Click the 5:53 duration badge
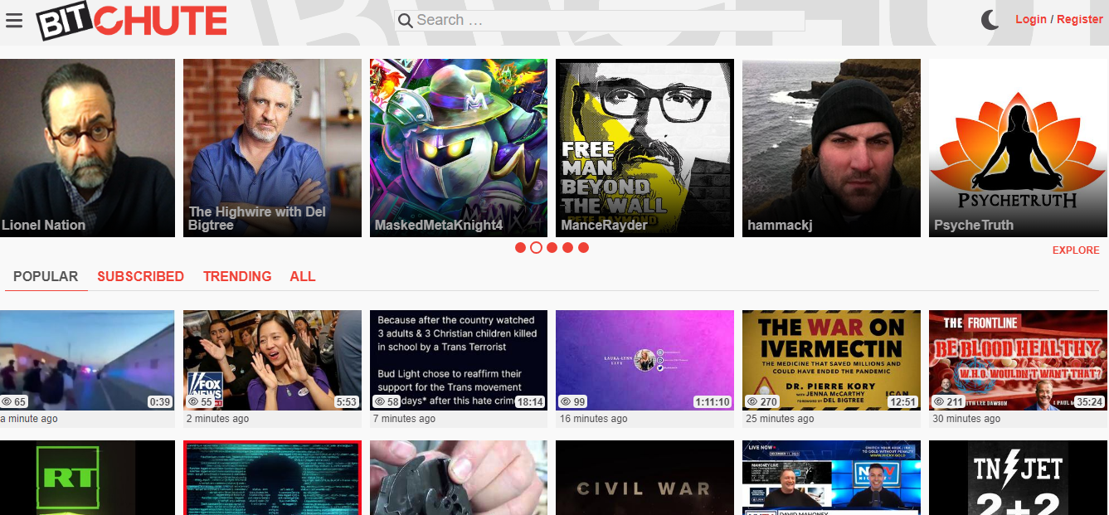The height and width of the screenshot is (515, 1109). pyautogui.click(x=347, y=402)
